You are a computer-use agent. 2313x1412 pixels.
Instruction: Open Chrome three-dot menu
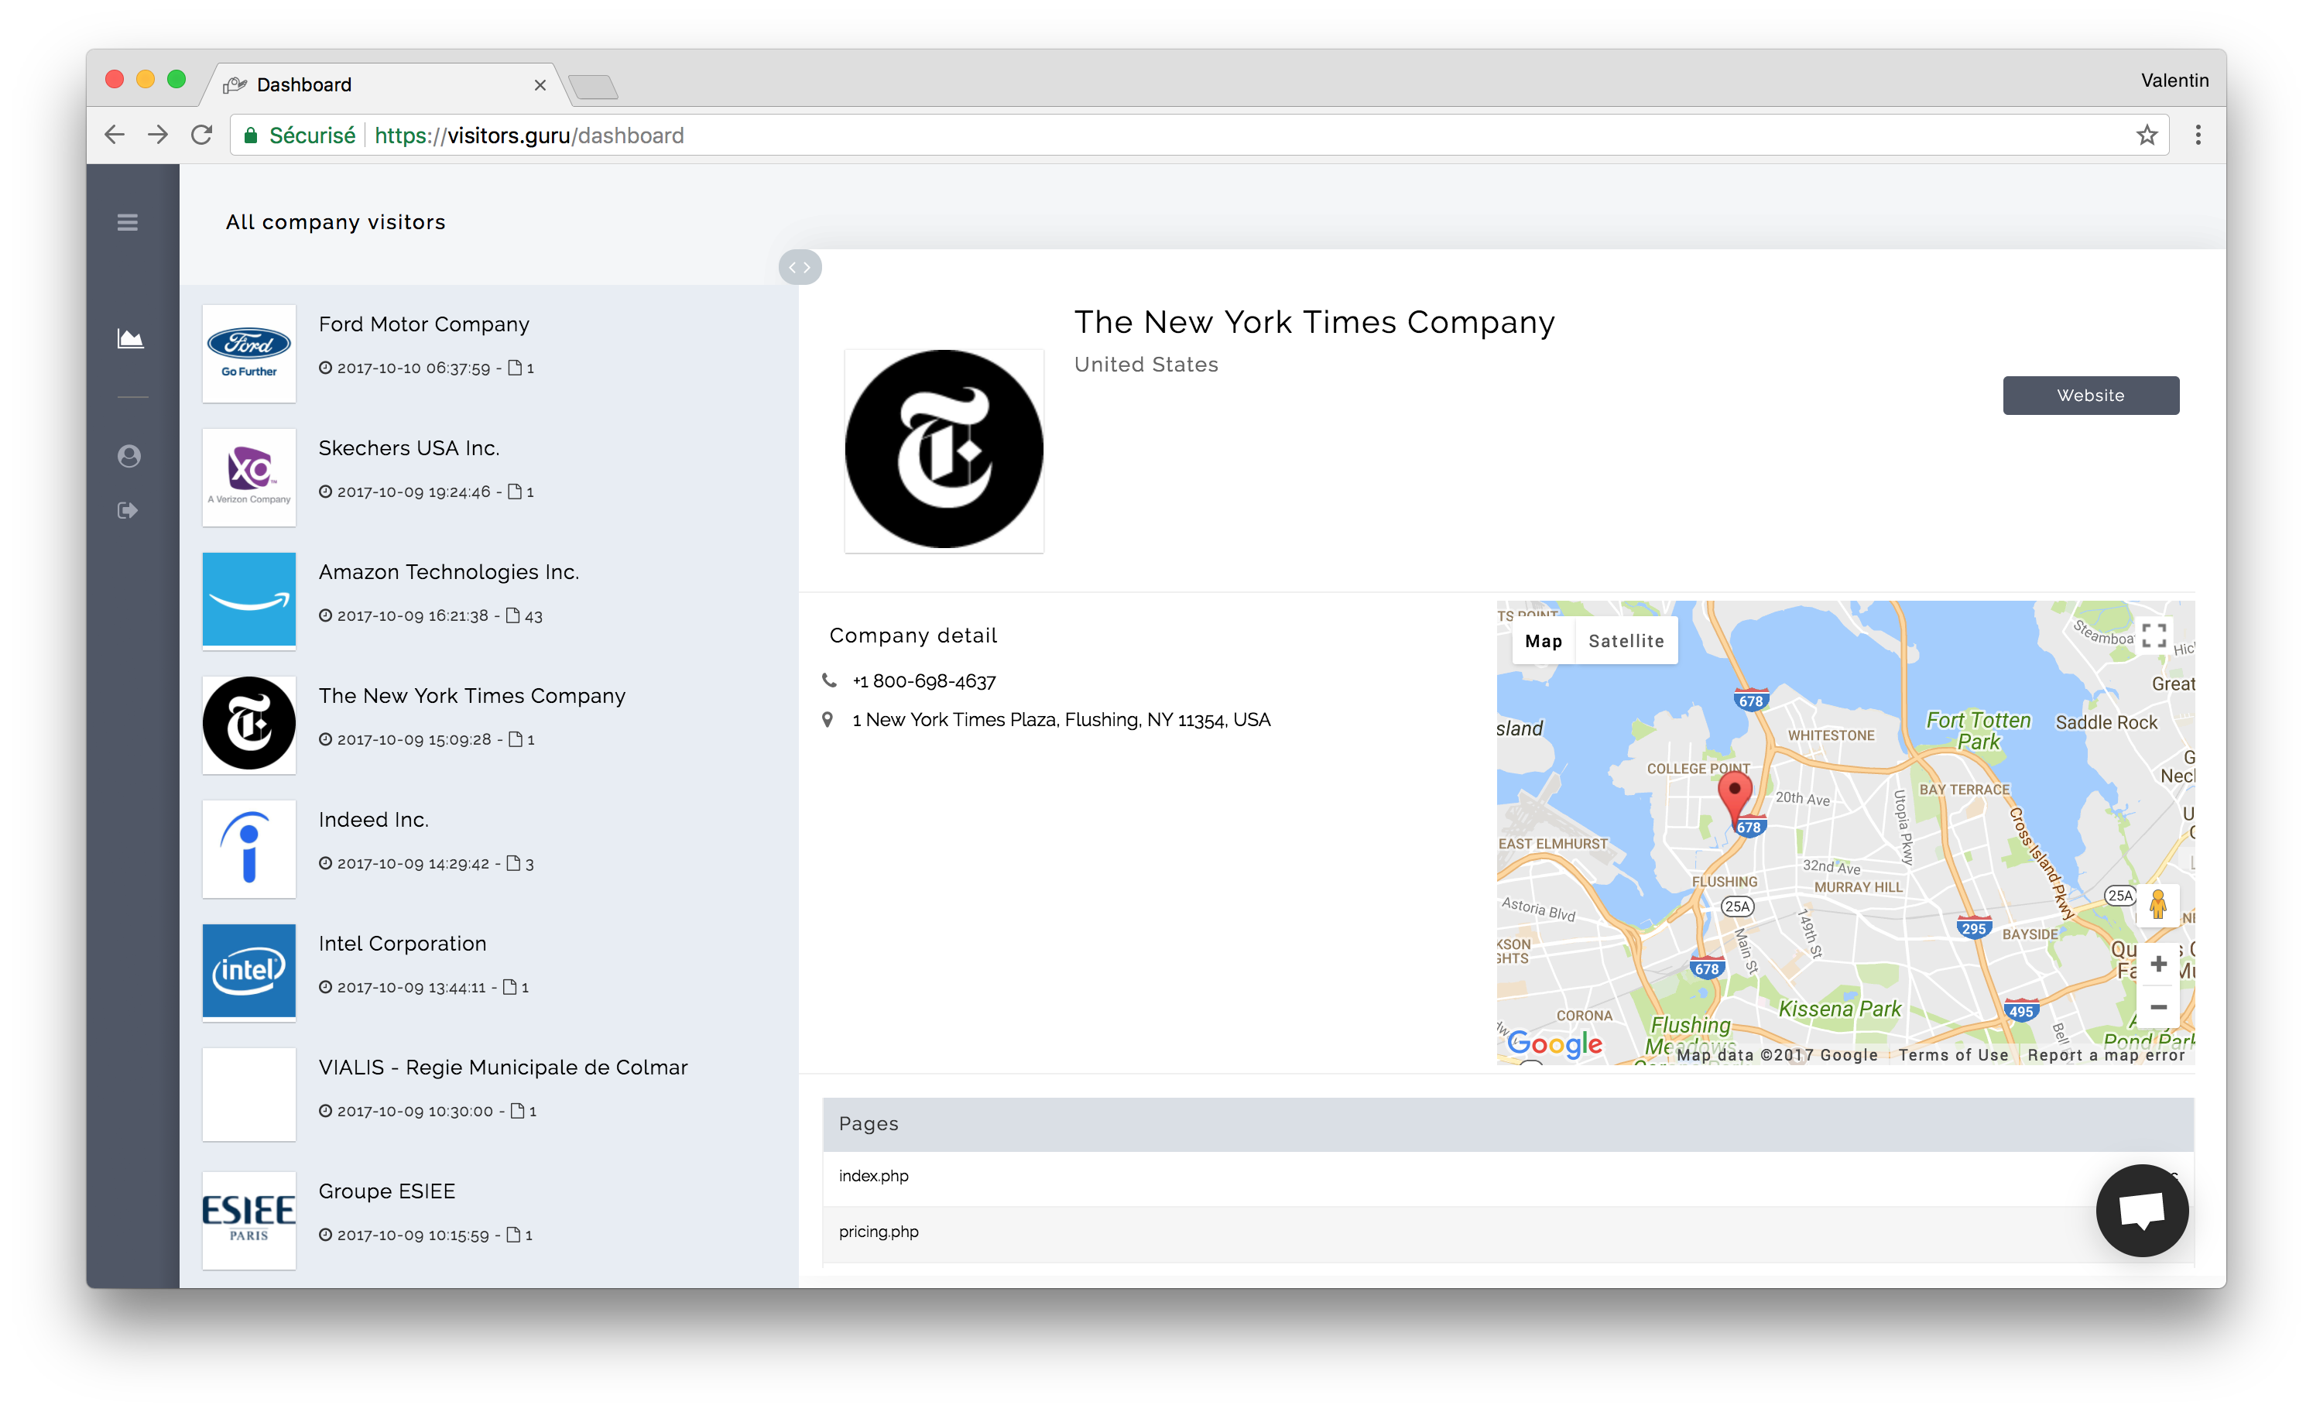coord(2198,135)
